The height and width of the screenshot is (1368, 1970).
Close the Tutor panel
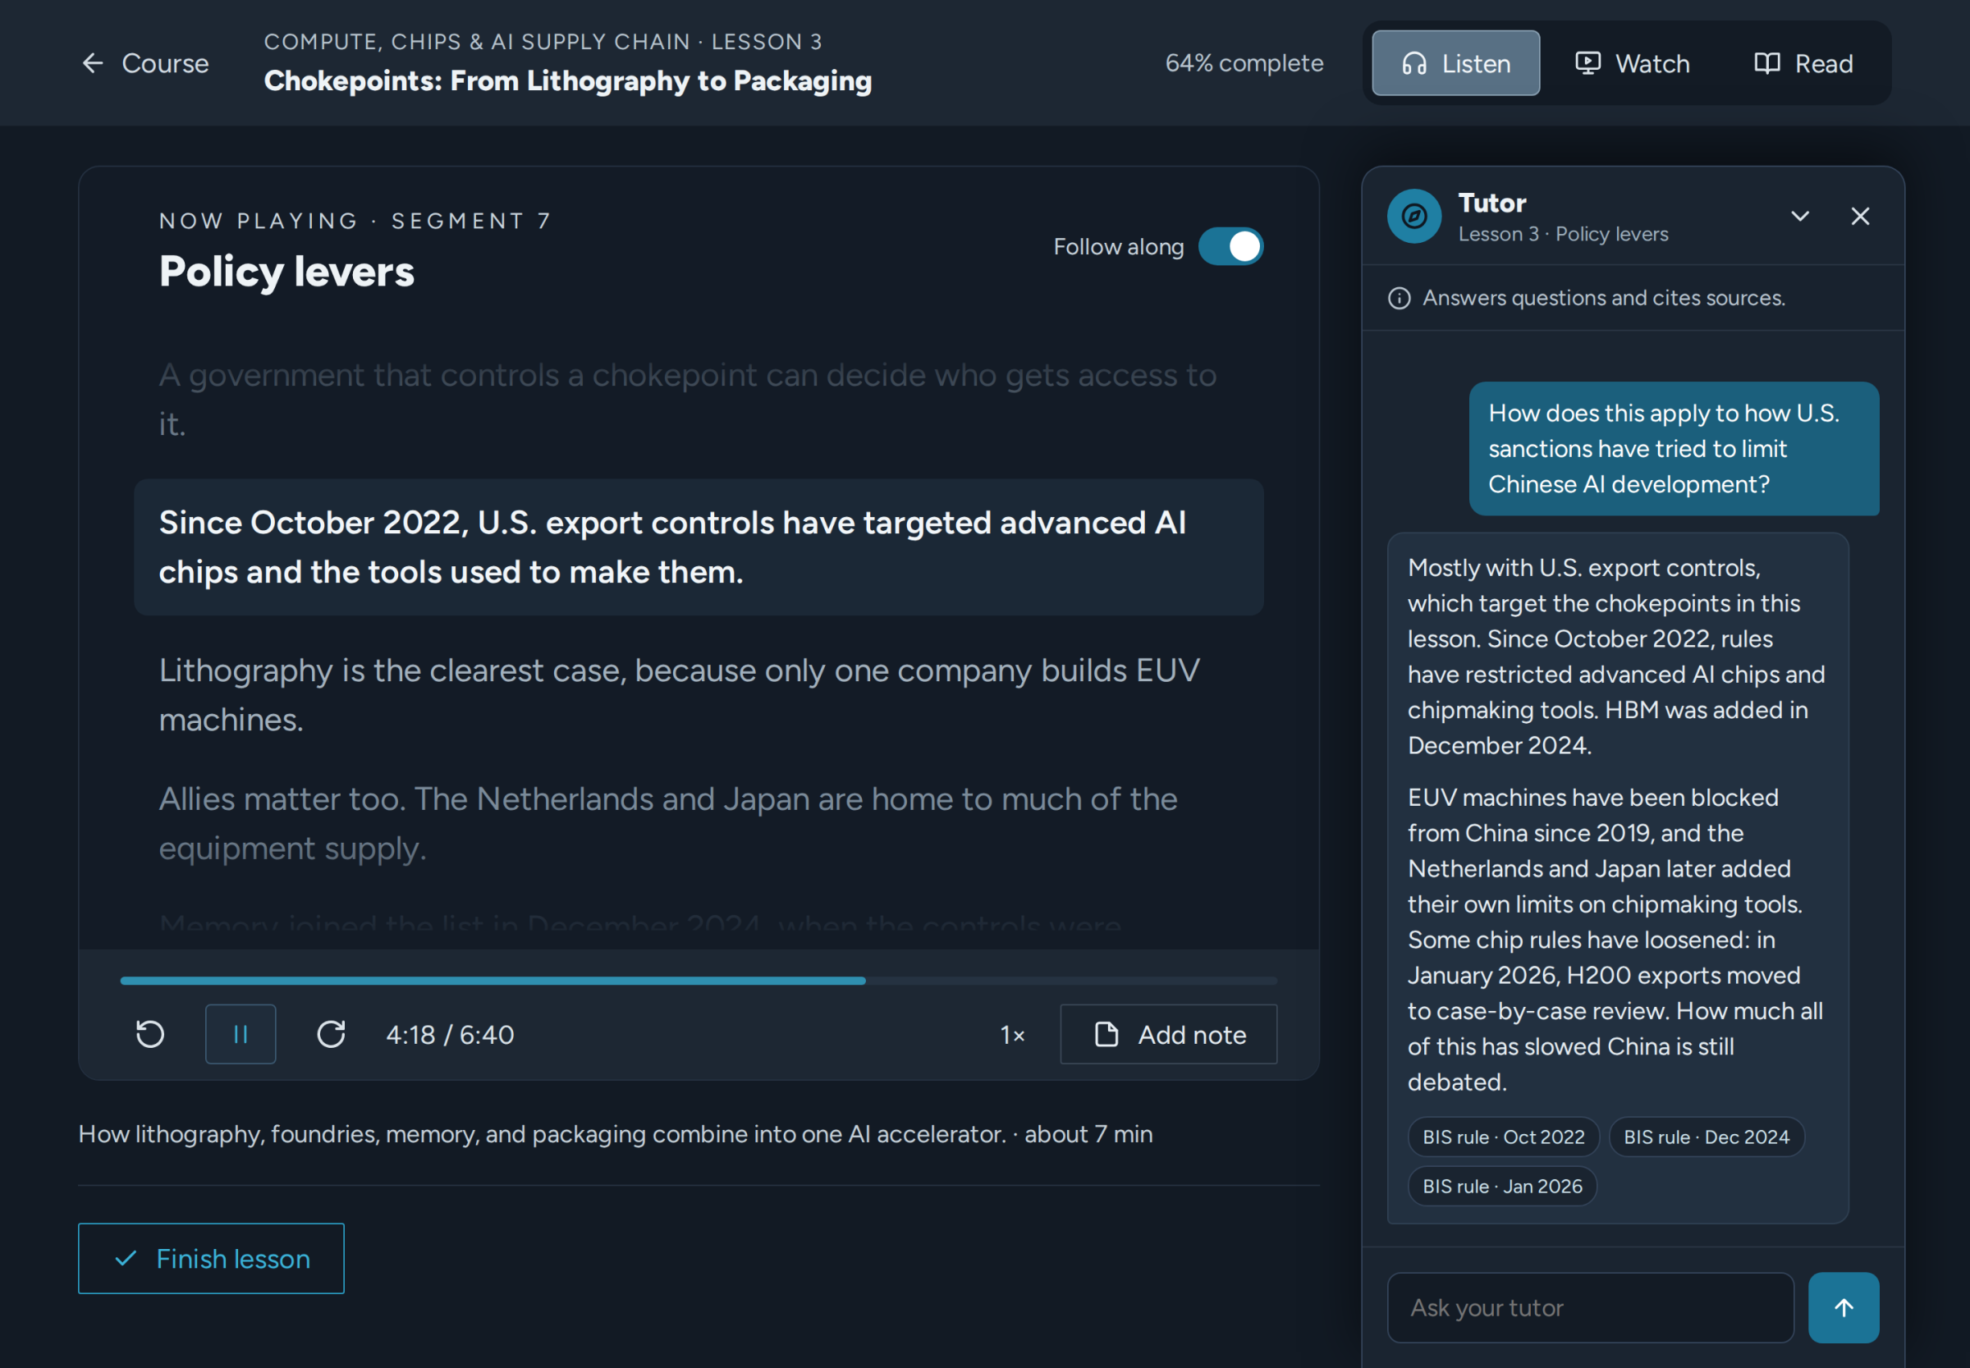click(x=1859, y=216)
